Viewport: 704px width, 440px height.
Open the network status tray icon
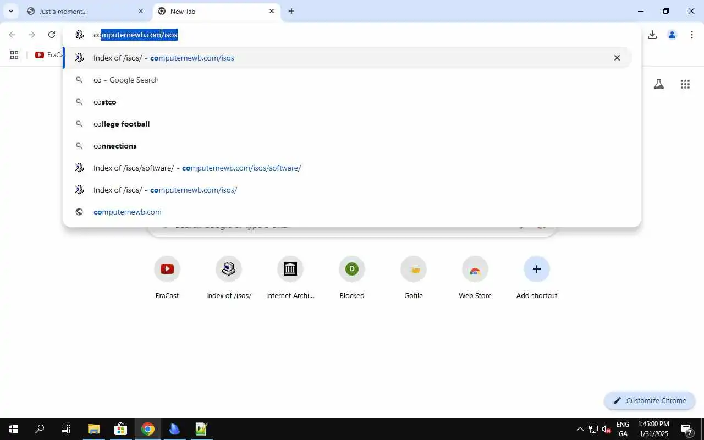[x=593, y=429]
